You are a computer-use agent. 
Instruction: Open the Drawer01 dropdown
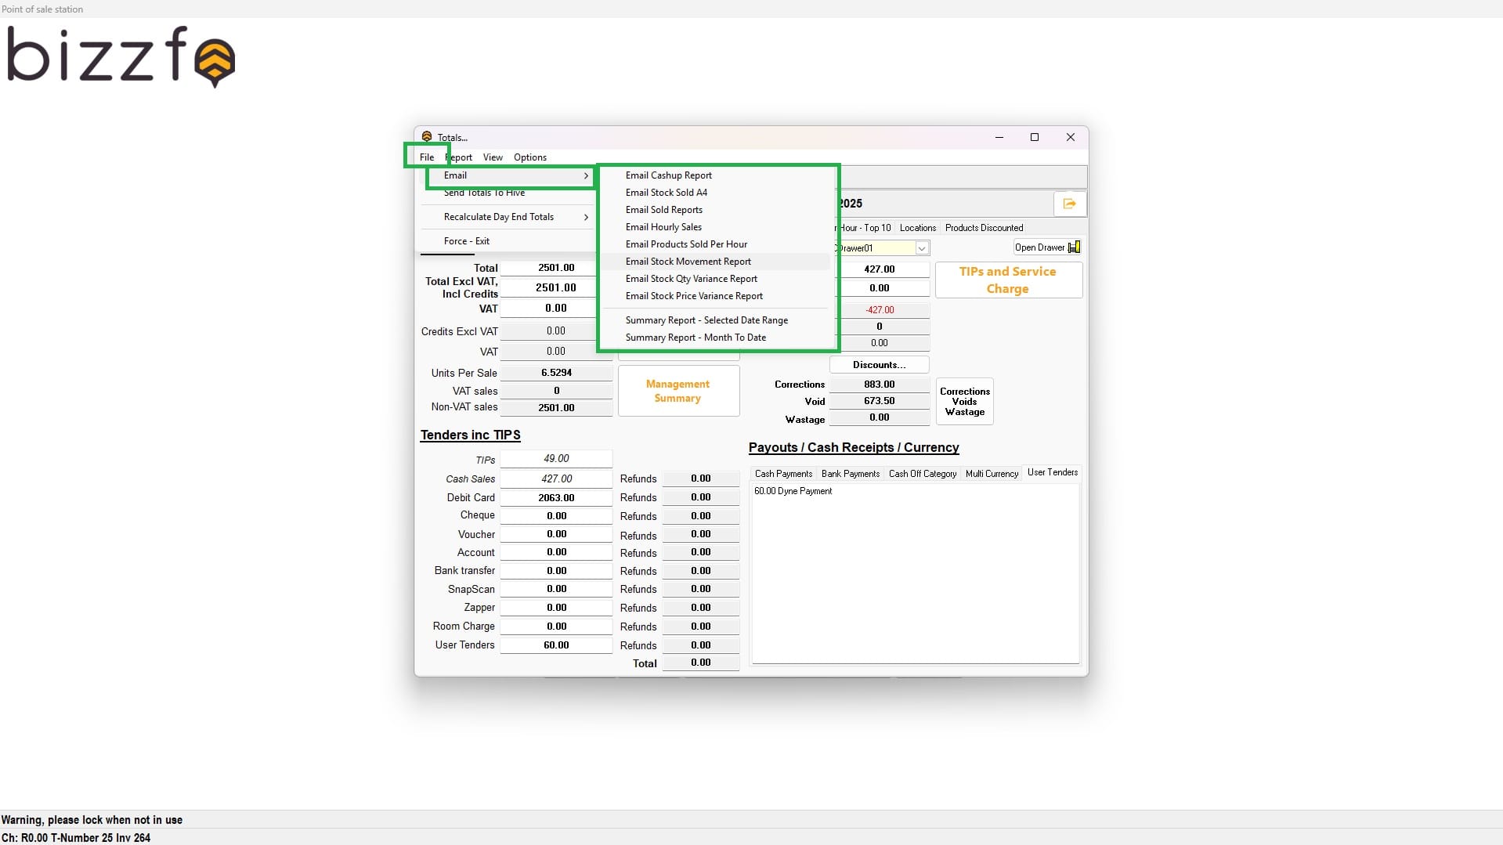pos(923,247)
